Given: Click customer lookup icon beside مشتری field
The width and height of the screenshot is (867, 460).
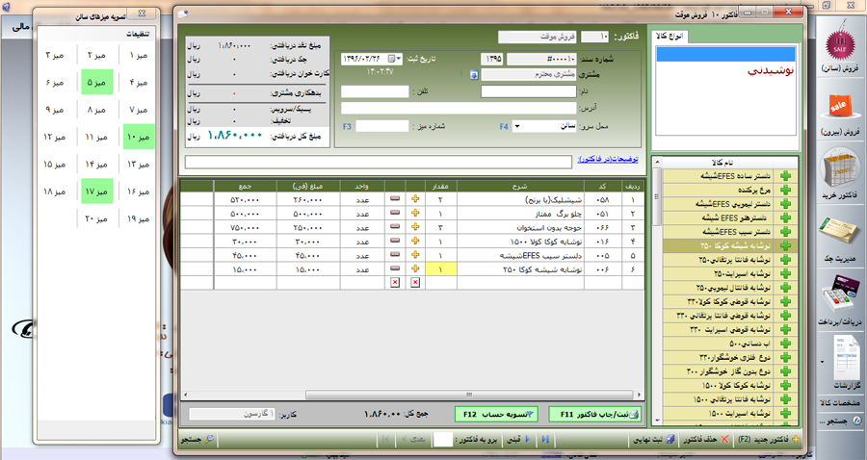Looking at the screenshot, I should (x=473, y=74).
